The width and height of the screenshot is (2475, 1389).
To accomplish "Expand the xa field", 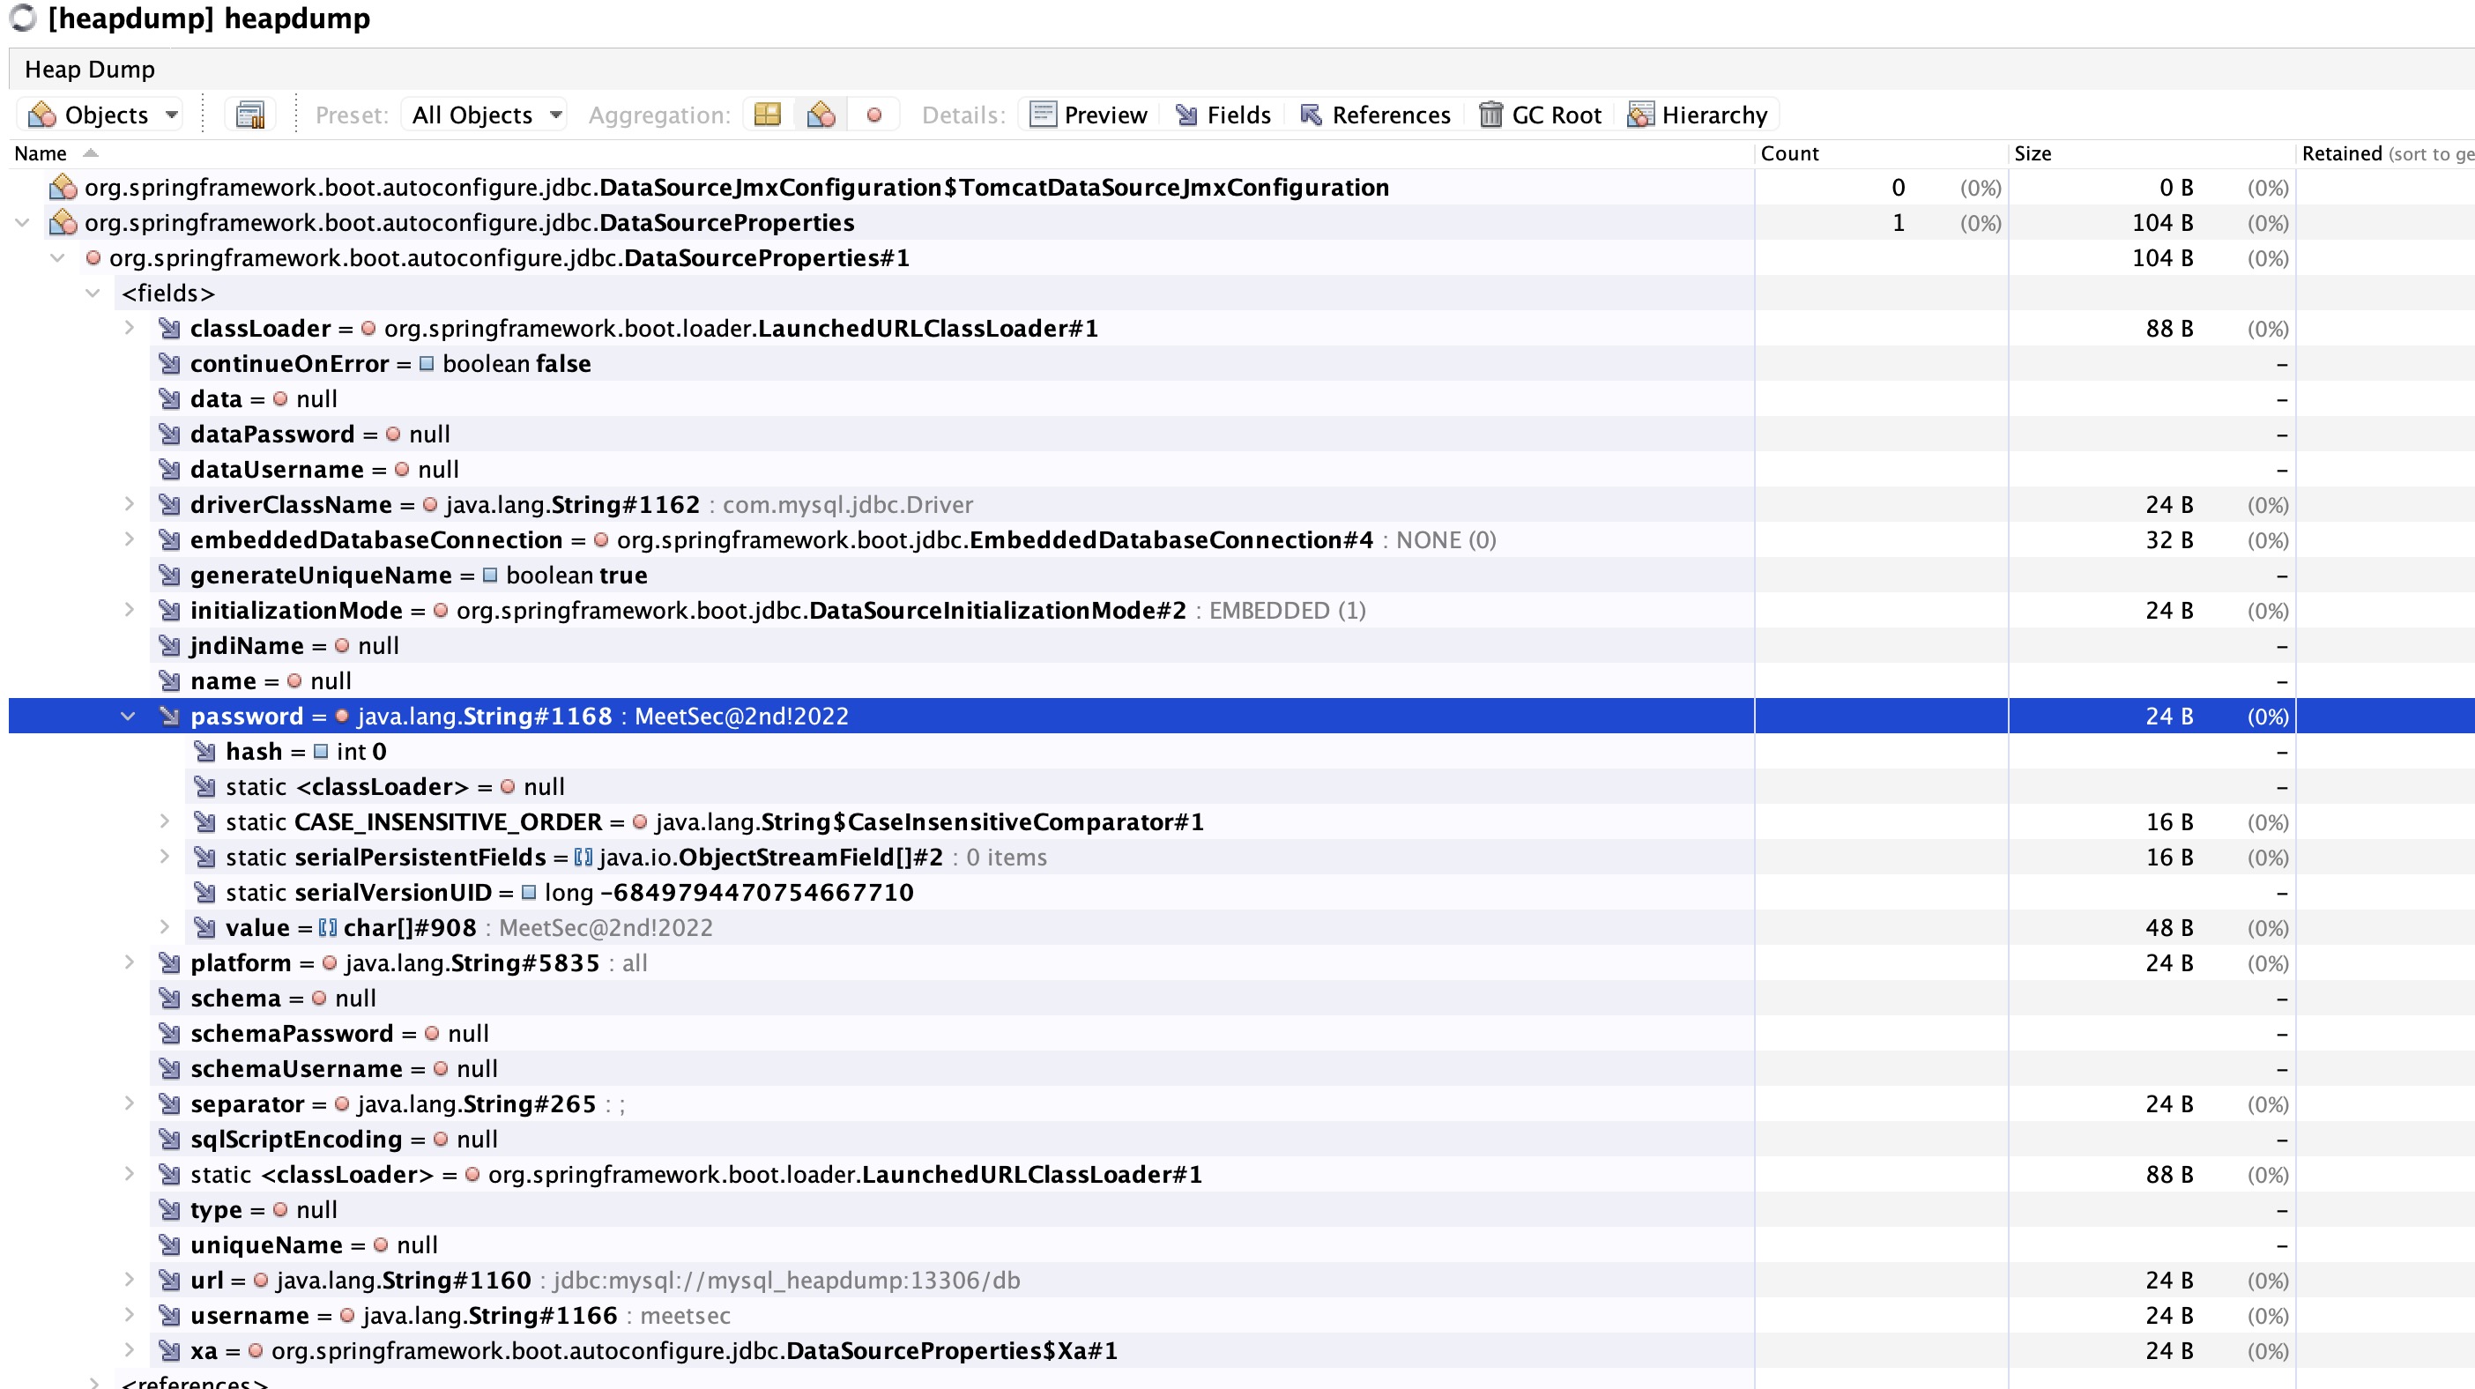I will click(x=129, y=1350).
